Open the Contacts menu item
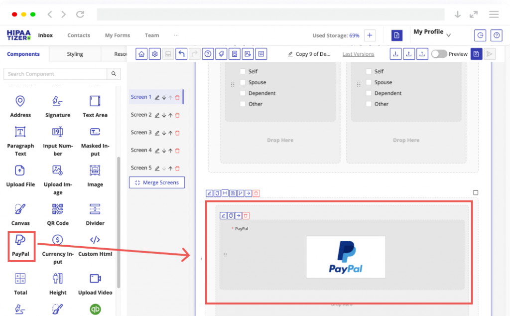 click(x=79, y=35)
